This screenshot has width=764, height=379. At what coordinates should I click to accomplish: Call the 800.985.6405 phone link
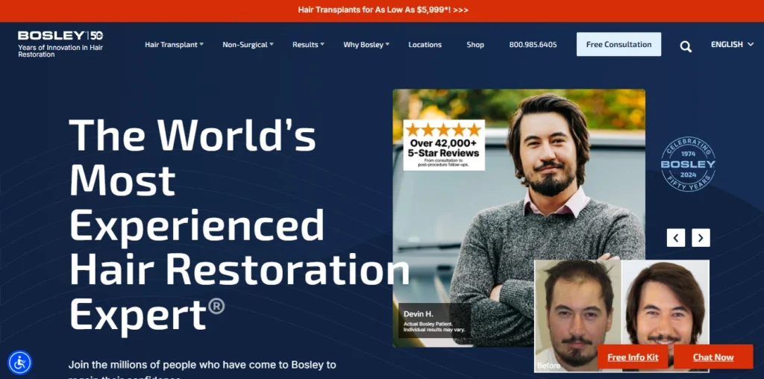coord(533,44)
